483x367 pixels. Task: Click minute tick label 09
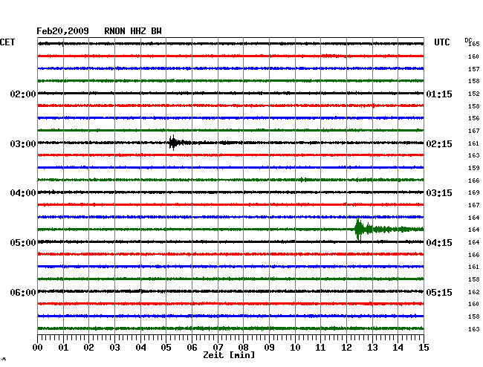(269, 348)
